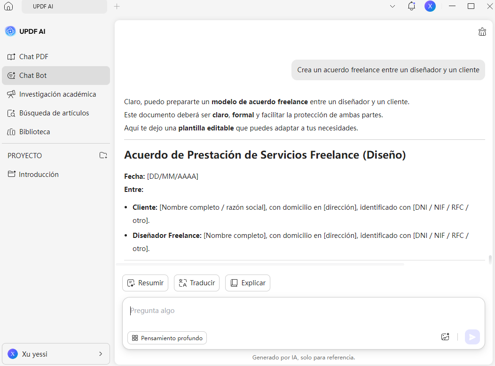Click the Biblioteca books icon

pos(11,132)
